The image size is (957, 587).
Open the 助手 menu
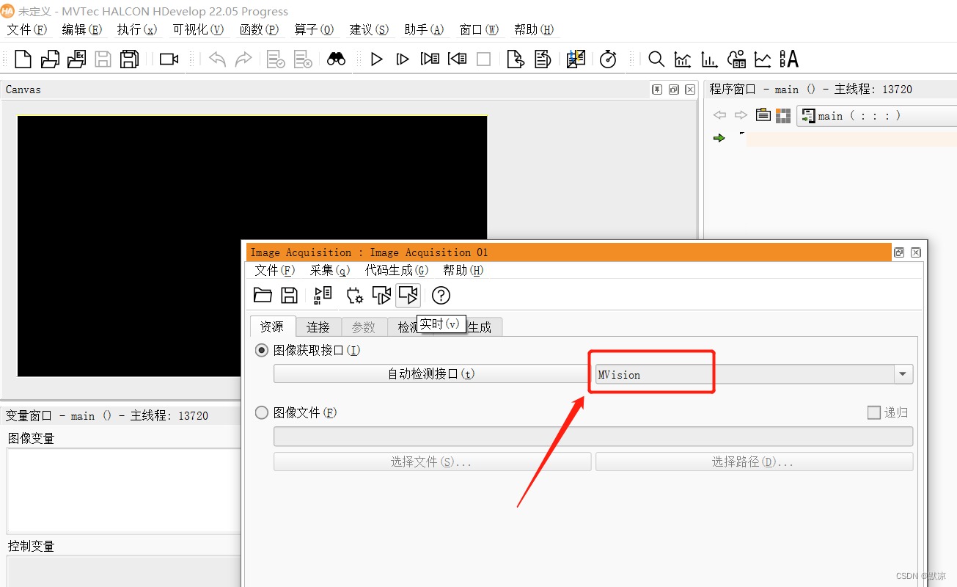tap(424, 29)
